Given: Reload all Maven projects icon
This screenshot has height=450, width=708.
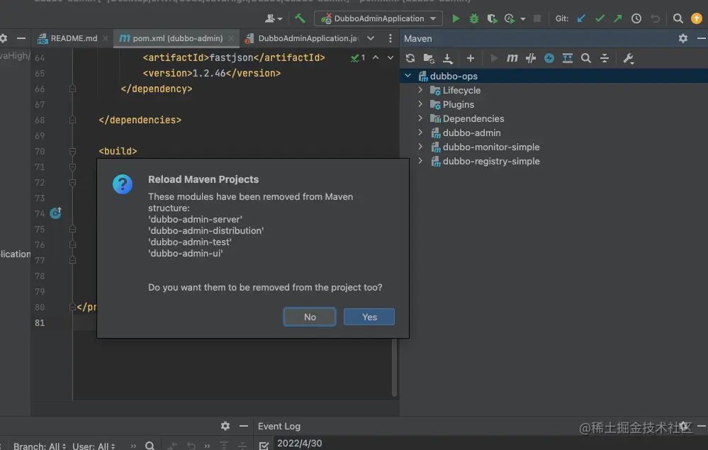Looking at the screenshot, I should point(410,58).
